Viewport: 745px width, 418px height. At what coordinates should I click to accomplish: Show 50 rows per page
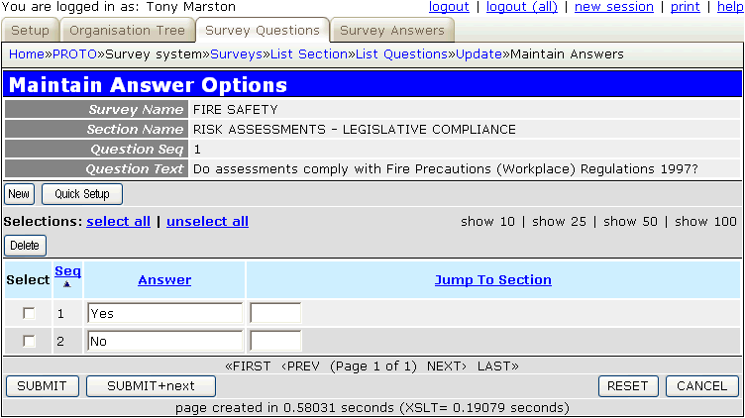pyautogui.click(x=630, y=221)
